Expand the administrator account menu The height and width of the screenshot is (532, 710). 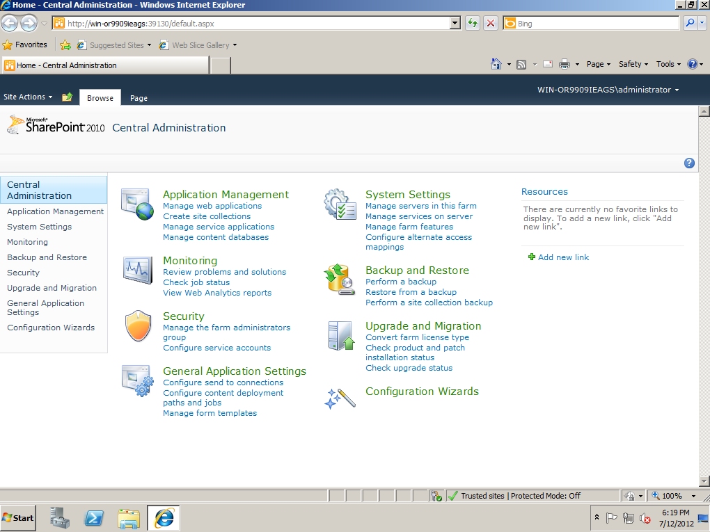click(x=608, y=90)
